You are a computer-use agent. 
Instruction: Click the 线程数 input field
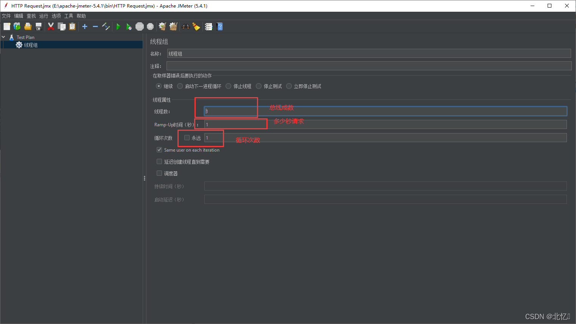click(x=386, y=111)
